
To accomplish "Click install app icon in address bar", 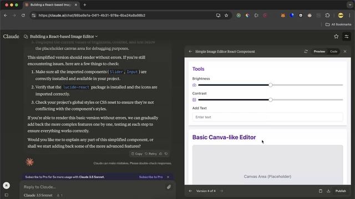I will point(218,15).
